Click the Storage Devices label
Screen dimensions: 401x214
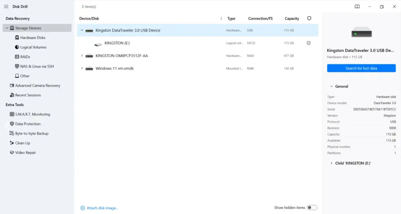click(x=28, y=28)
